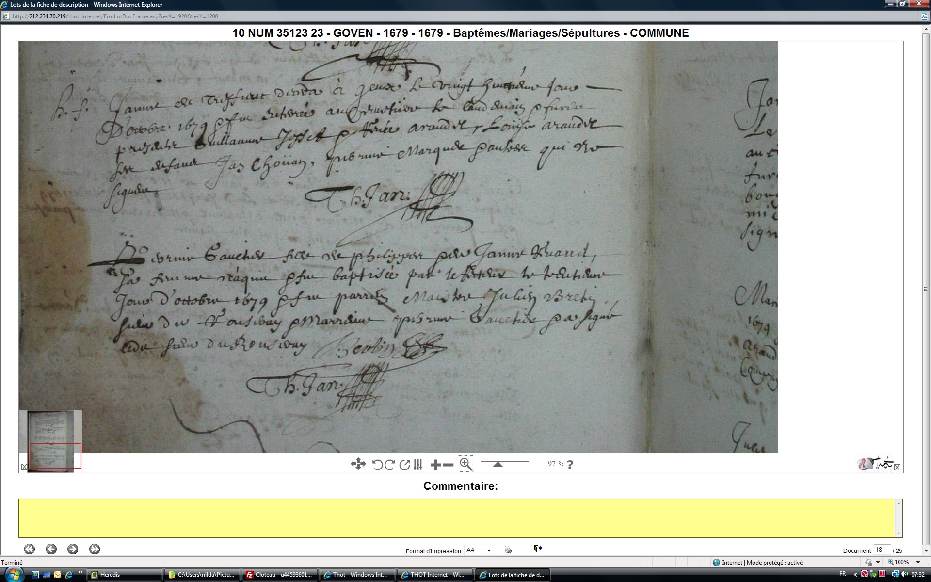Screen dimensions: 931x582
Task: Rotate image counterclockwise
Action: click(377, 465)
